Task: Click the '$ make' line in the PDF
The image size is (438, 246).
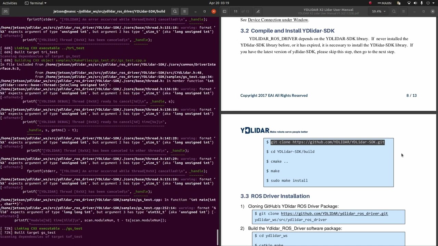Action: click(x=273, y=171)
